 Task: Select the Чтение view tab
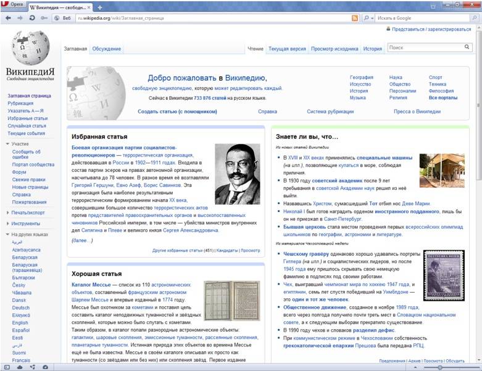(256, 49)
